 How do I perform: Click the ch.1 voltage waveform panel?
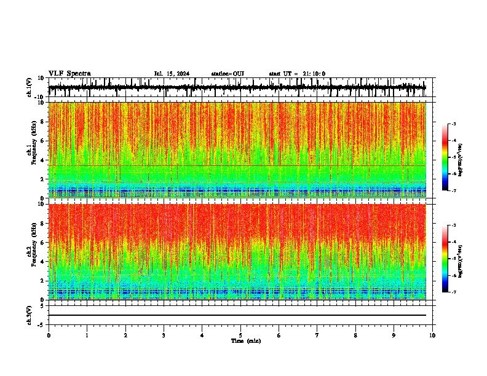click(240, 87)
